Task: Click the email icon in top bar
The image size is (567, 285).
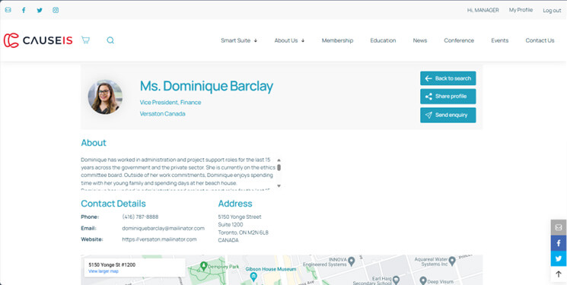Action: click(x=8, y=10)
